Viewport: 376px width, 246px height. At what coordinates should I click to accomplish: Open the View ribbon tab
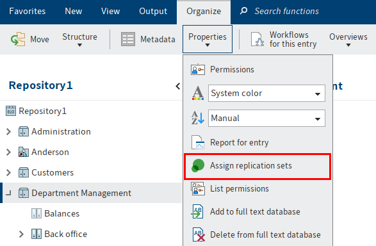110,12
